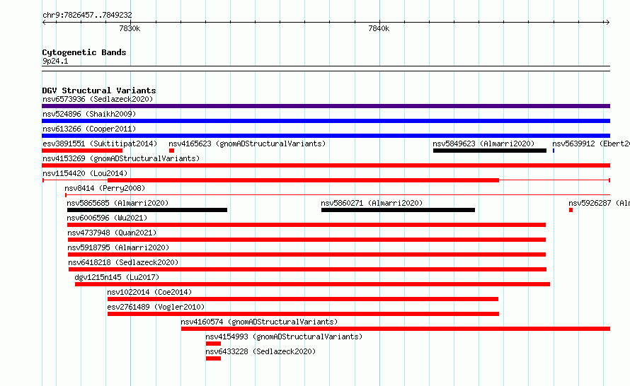Click the nsv6573936 (Sedlazeck2020) variant label
This screenshot has height=386, width=630.
click(98, 99)
